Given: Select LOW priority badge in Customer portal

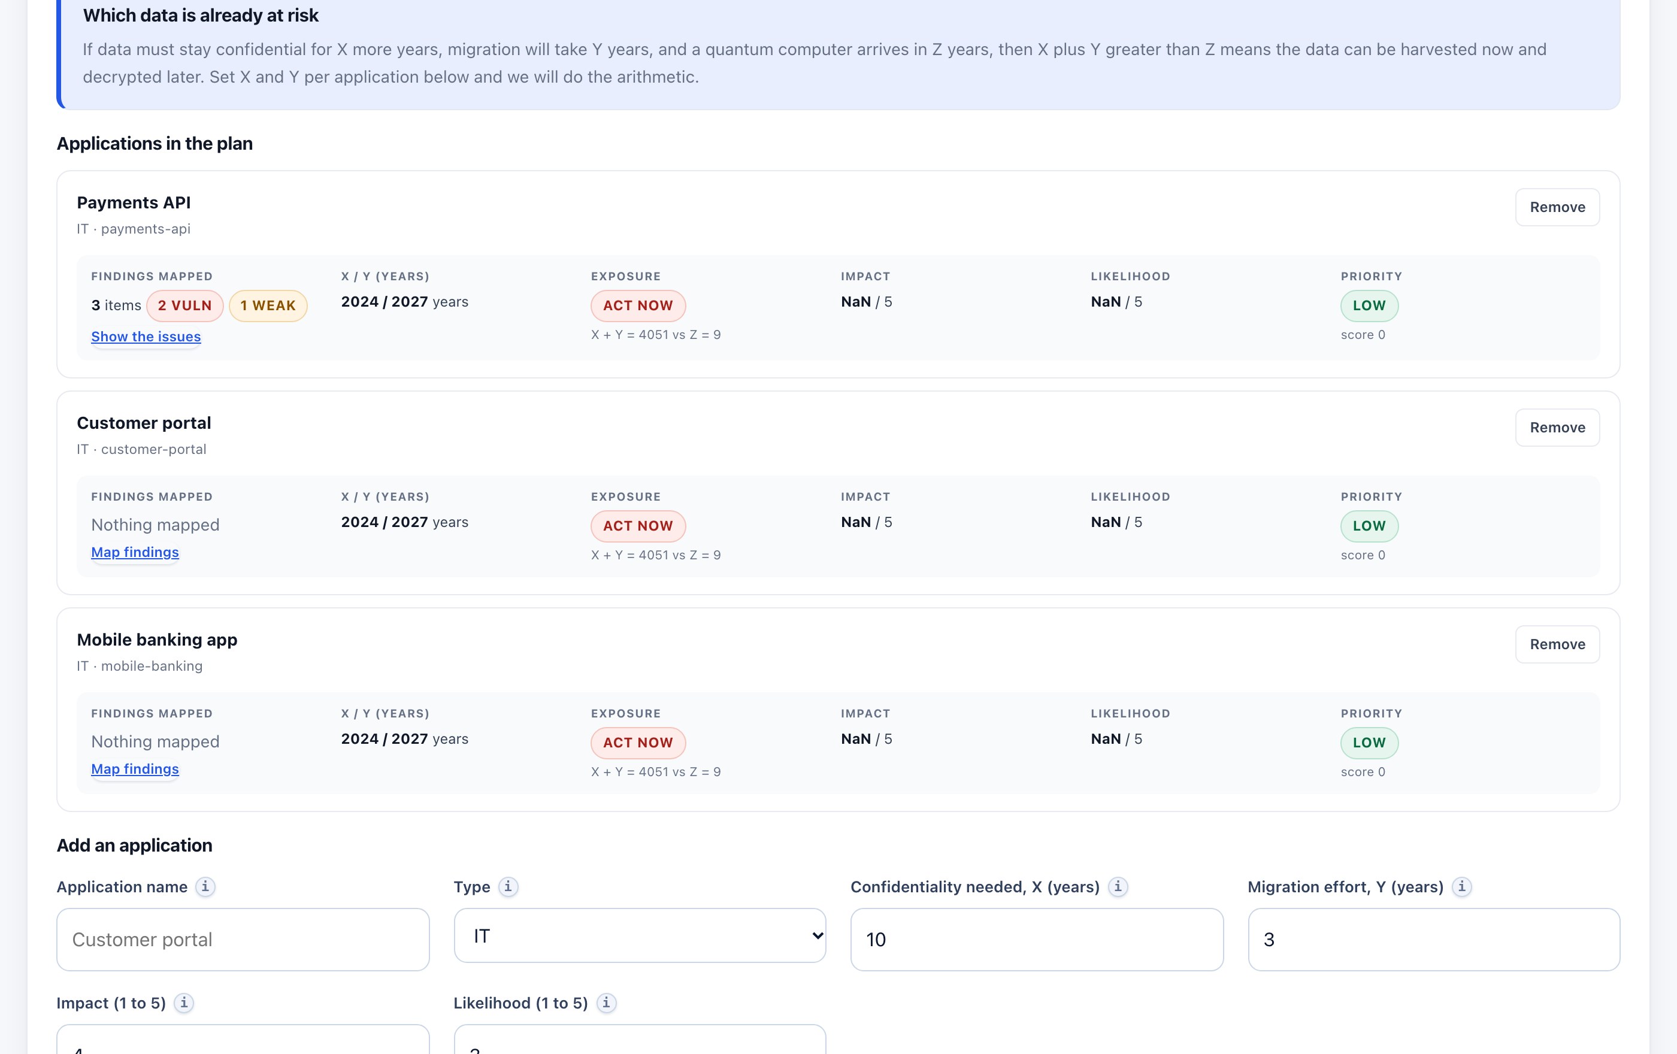Looking at the screenshot, I should click(1369, 526).
